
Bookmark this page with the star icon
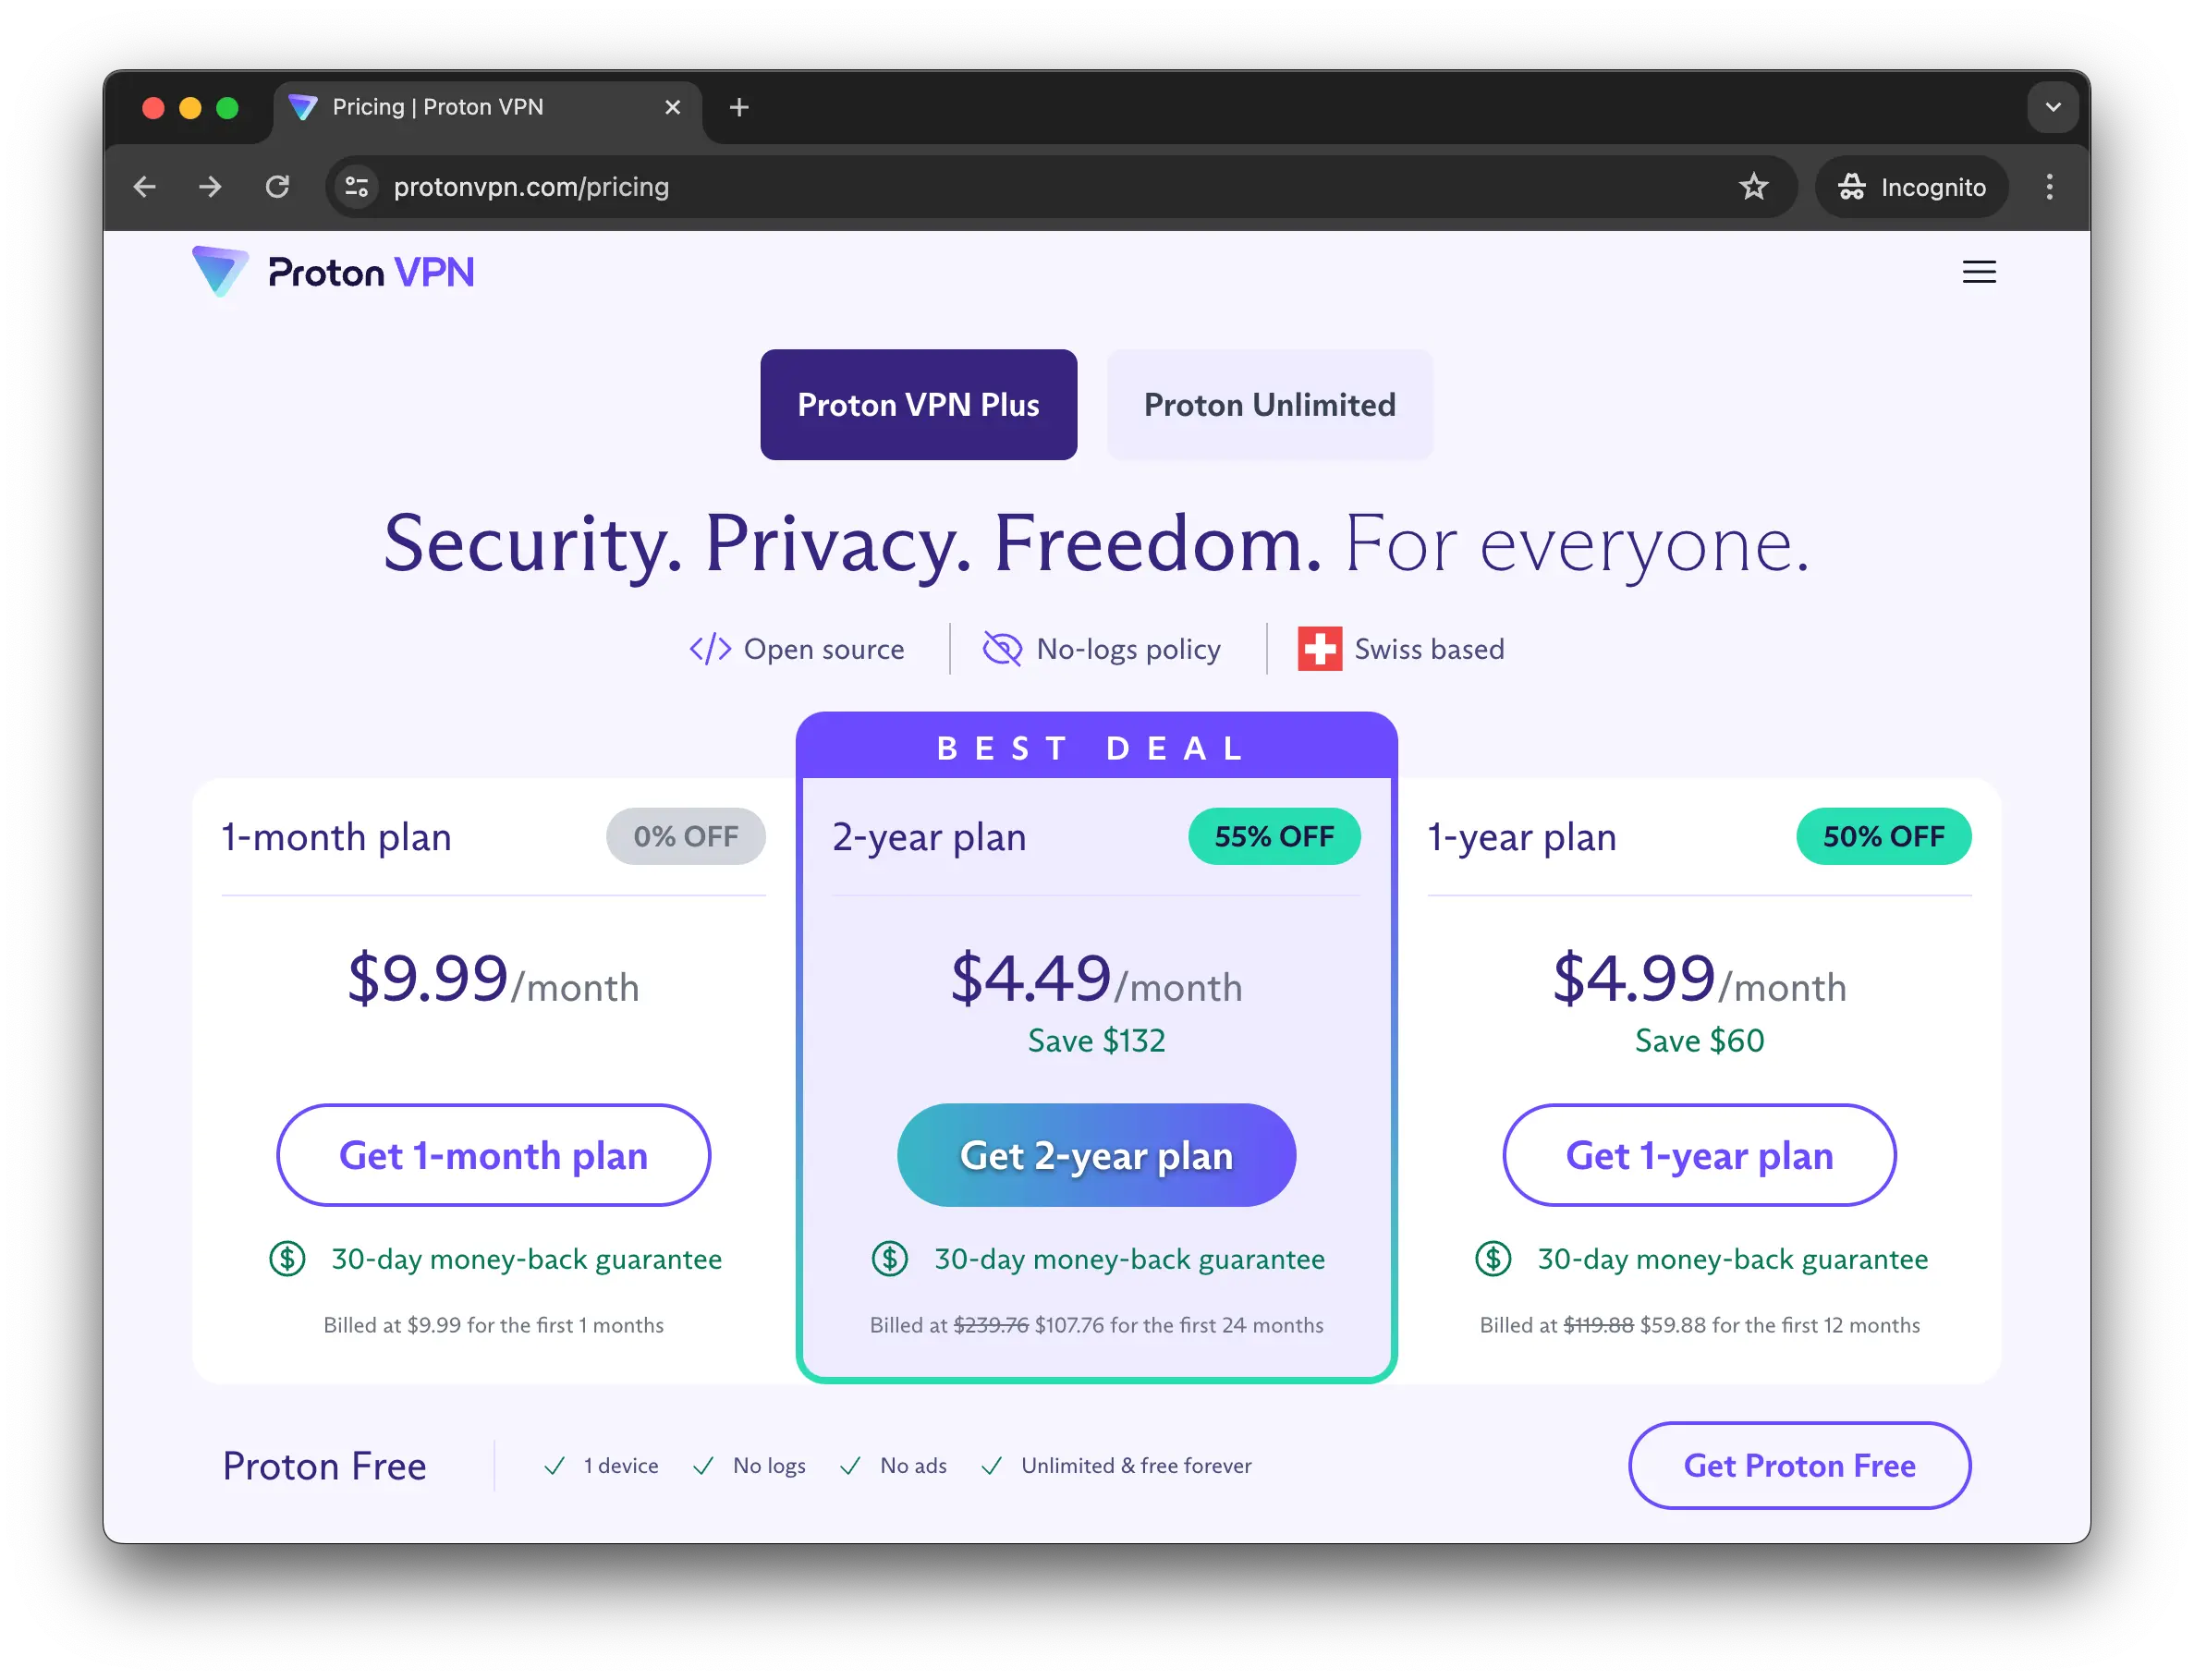tap(1754, 186)
